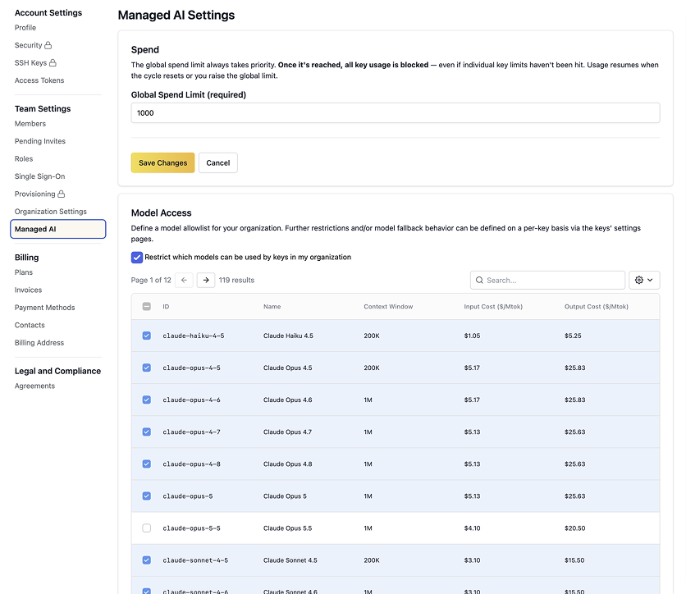Click the Context Window column header

388,307
